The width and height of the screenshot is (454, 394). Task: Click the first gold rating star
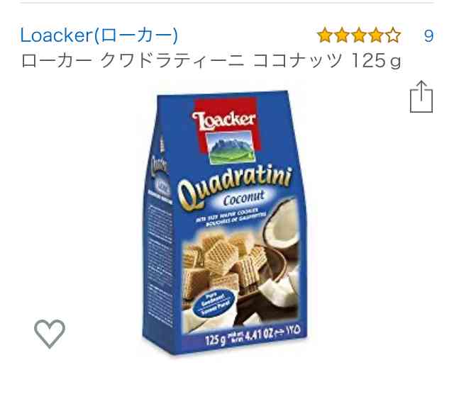325,35
